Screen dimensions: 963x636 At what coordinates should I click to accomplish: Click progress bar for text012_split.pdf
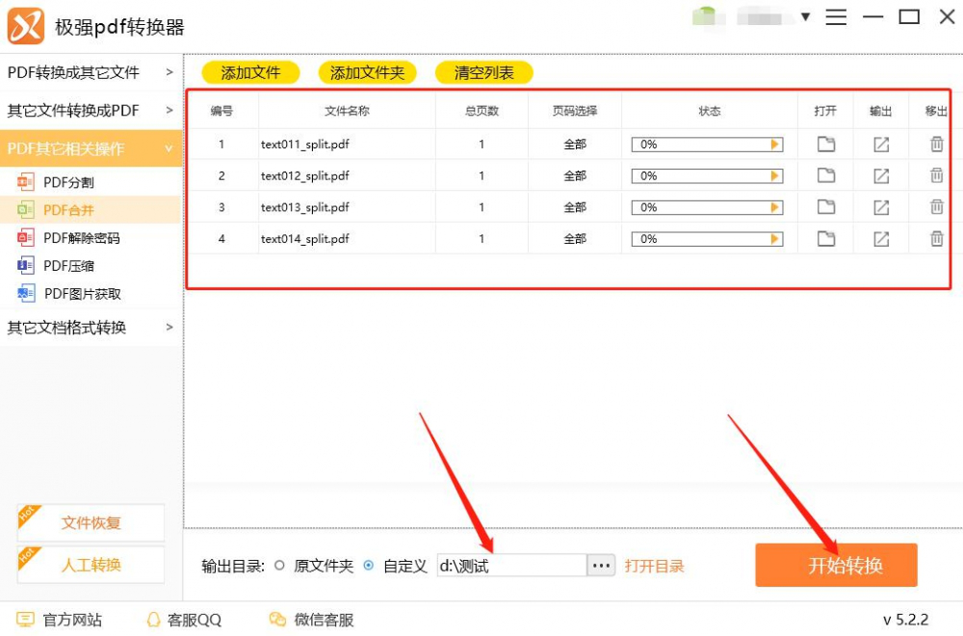(708, 175)
